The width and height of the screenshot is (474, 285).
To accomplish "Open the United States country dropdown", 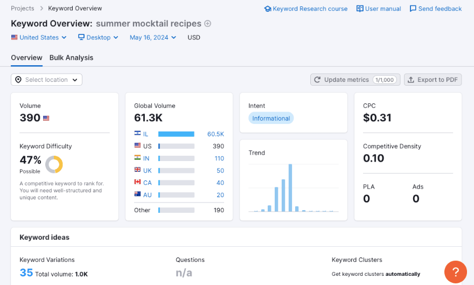I will pos(39,38).
